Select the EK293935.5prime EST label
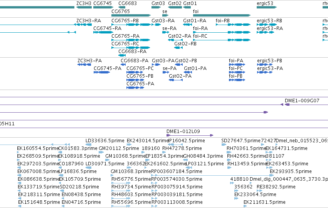 pos(291,172)
